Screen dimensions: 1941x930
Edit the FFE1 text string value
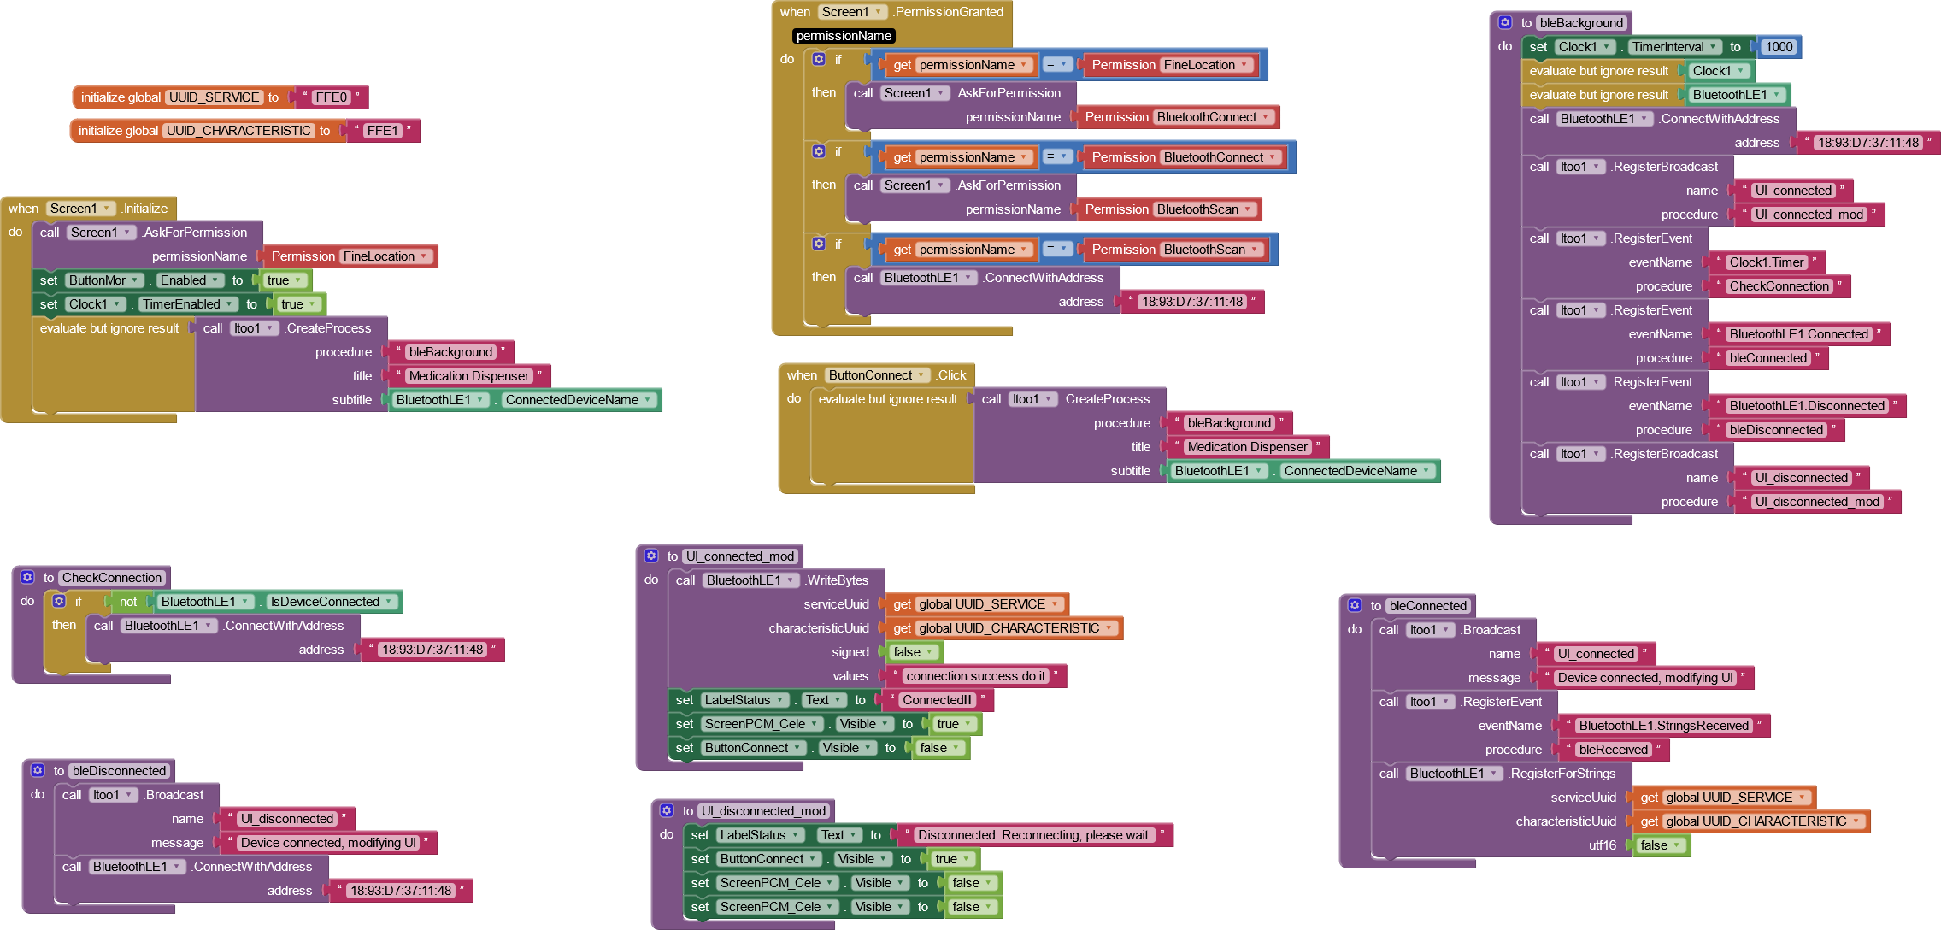(x=382, y=131)
